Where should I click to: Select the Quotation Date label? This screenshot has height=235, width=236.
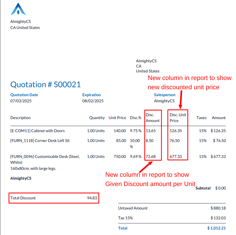tap(24, 95)
